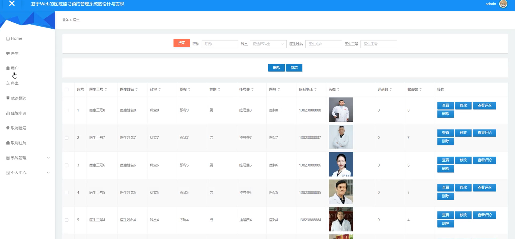515x239 pixels.
Task: Click phone number 13823888887
Action: point(310,138)
